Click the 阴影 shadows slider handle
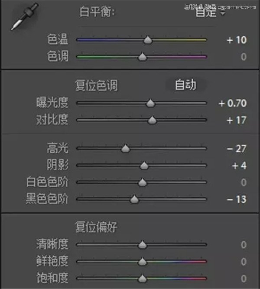 [x=144, y=166]
